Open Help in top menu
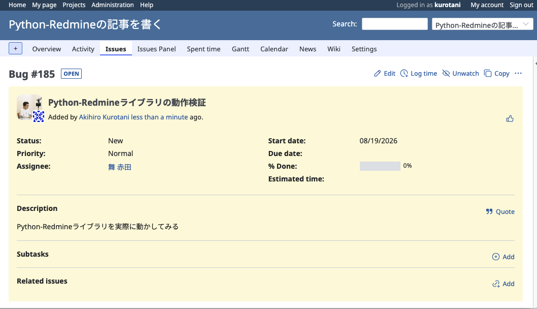Viewport: 537px width, 309px height. pyautogui.click(x=147, y=5)
